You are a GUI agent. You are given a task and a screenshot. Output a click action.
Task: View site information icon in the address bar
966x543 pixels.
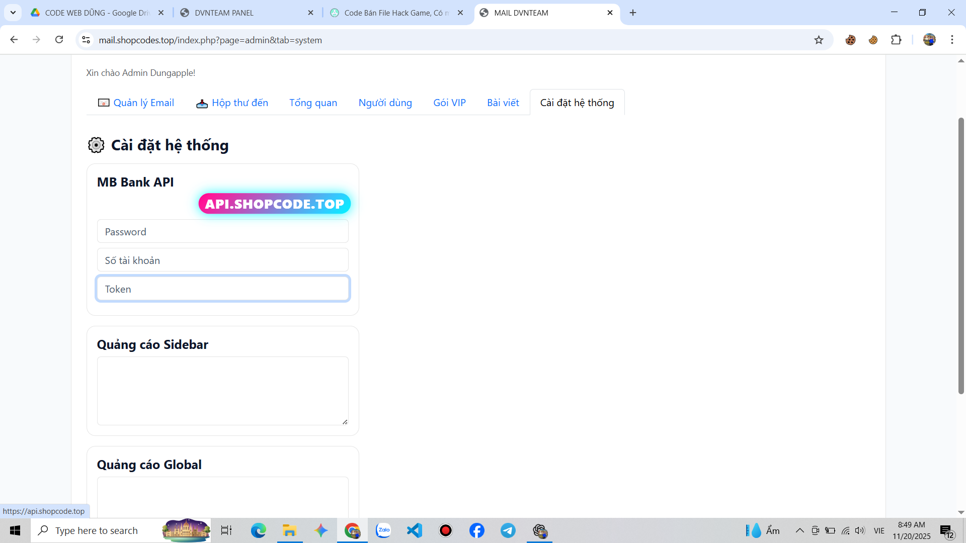(x=86, y=40)
